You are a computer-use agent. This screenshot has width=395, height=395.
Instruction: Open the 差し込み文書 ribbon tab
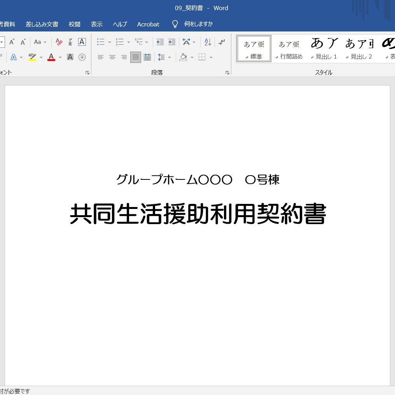click(x=42, y=24)
